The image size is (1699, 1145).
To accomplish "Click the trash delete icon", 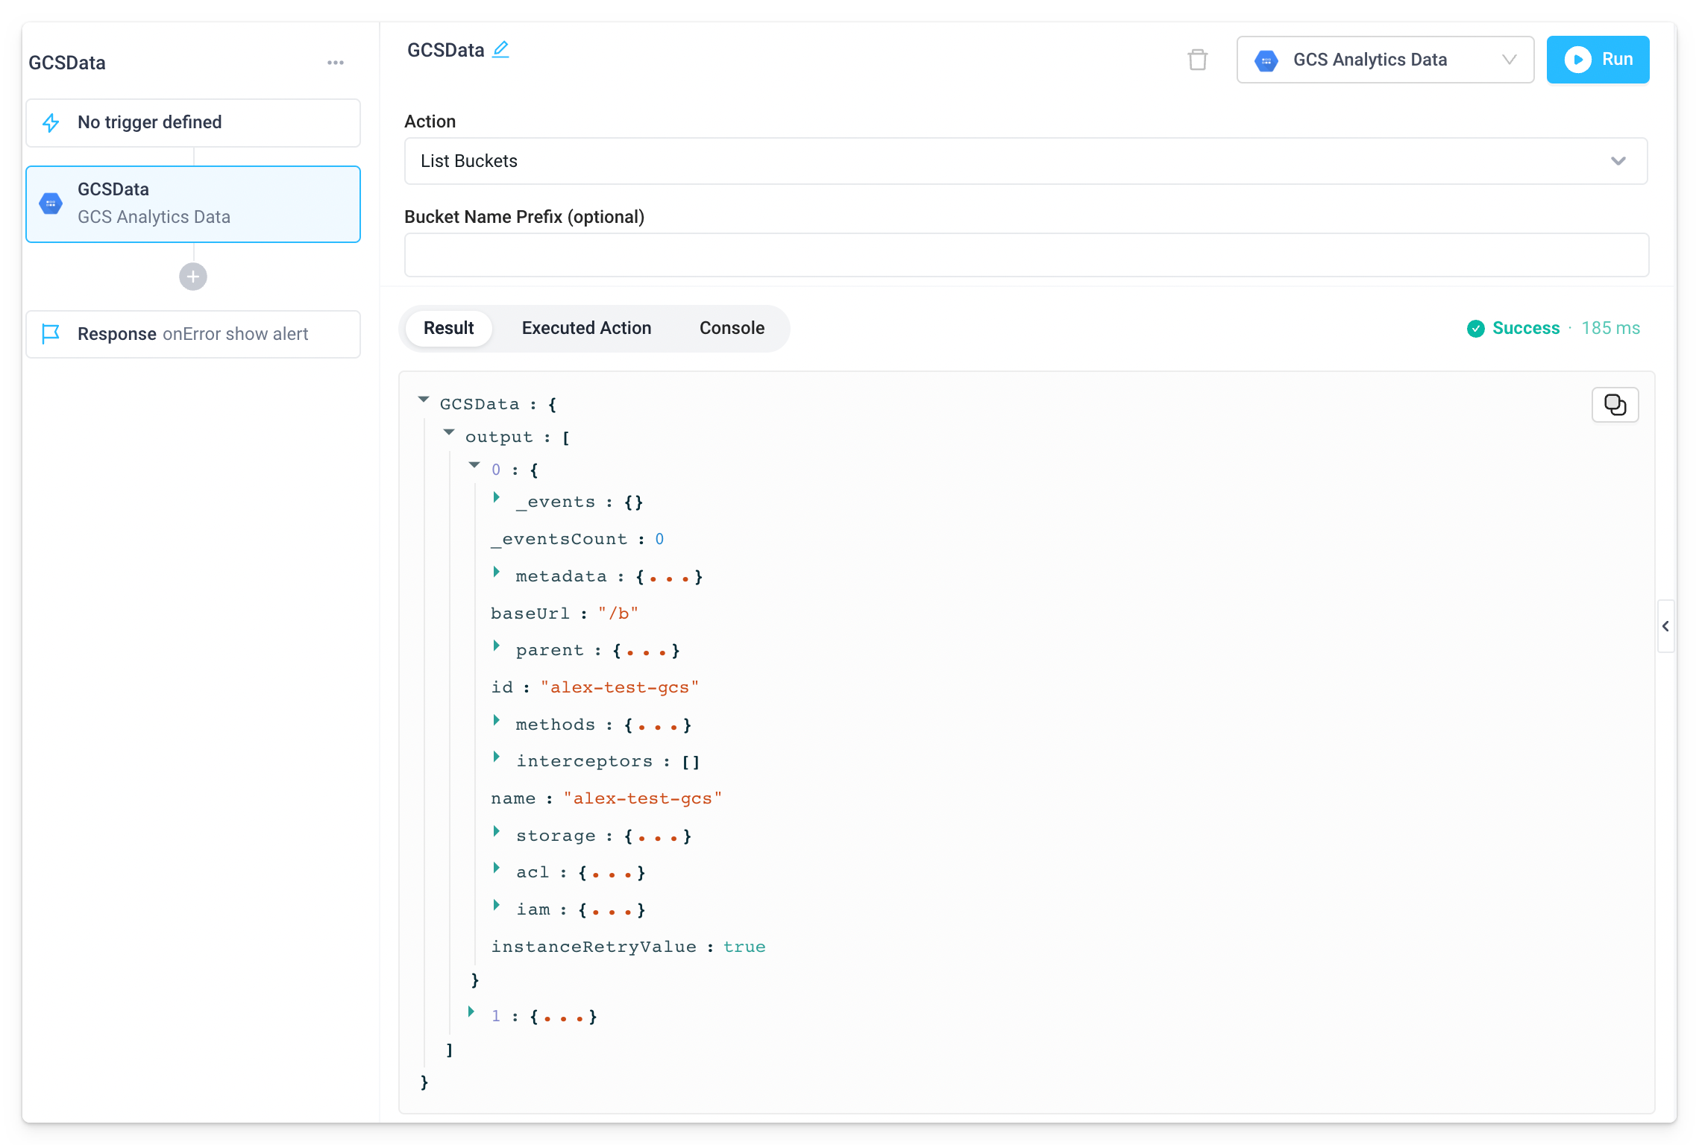I will point(1197,60).
